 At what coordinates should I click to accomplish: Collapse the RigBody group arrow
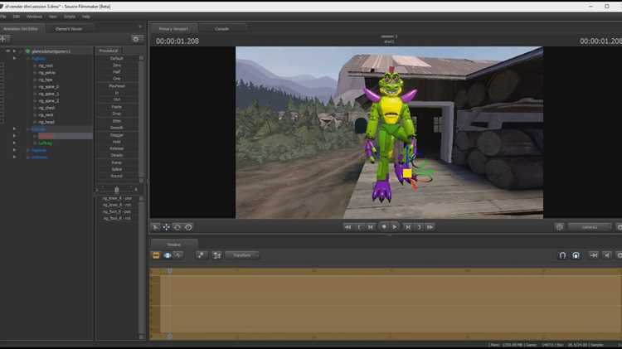14,58
